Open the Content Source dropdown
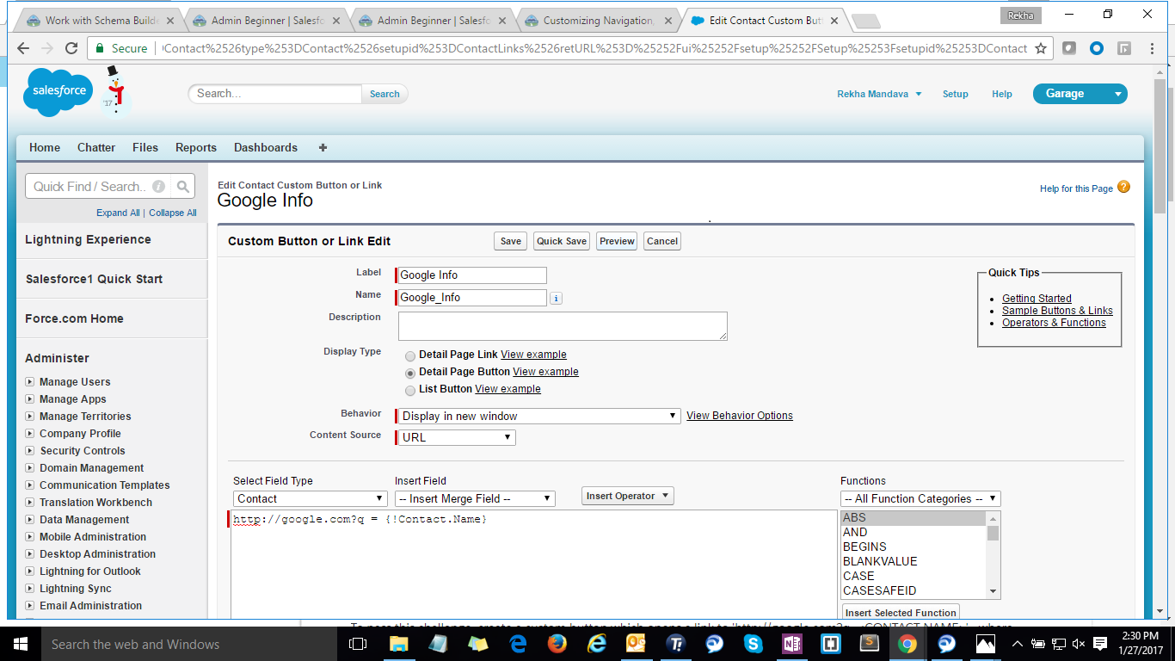 [457, 437]
